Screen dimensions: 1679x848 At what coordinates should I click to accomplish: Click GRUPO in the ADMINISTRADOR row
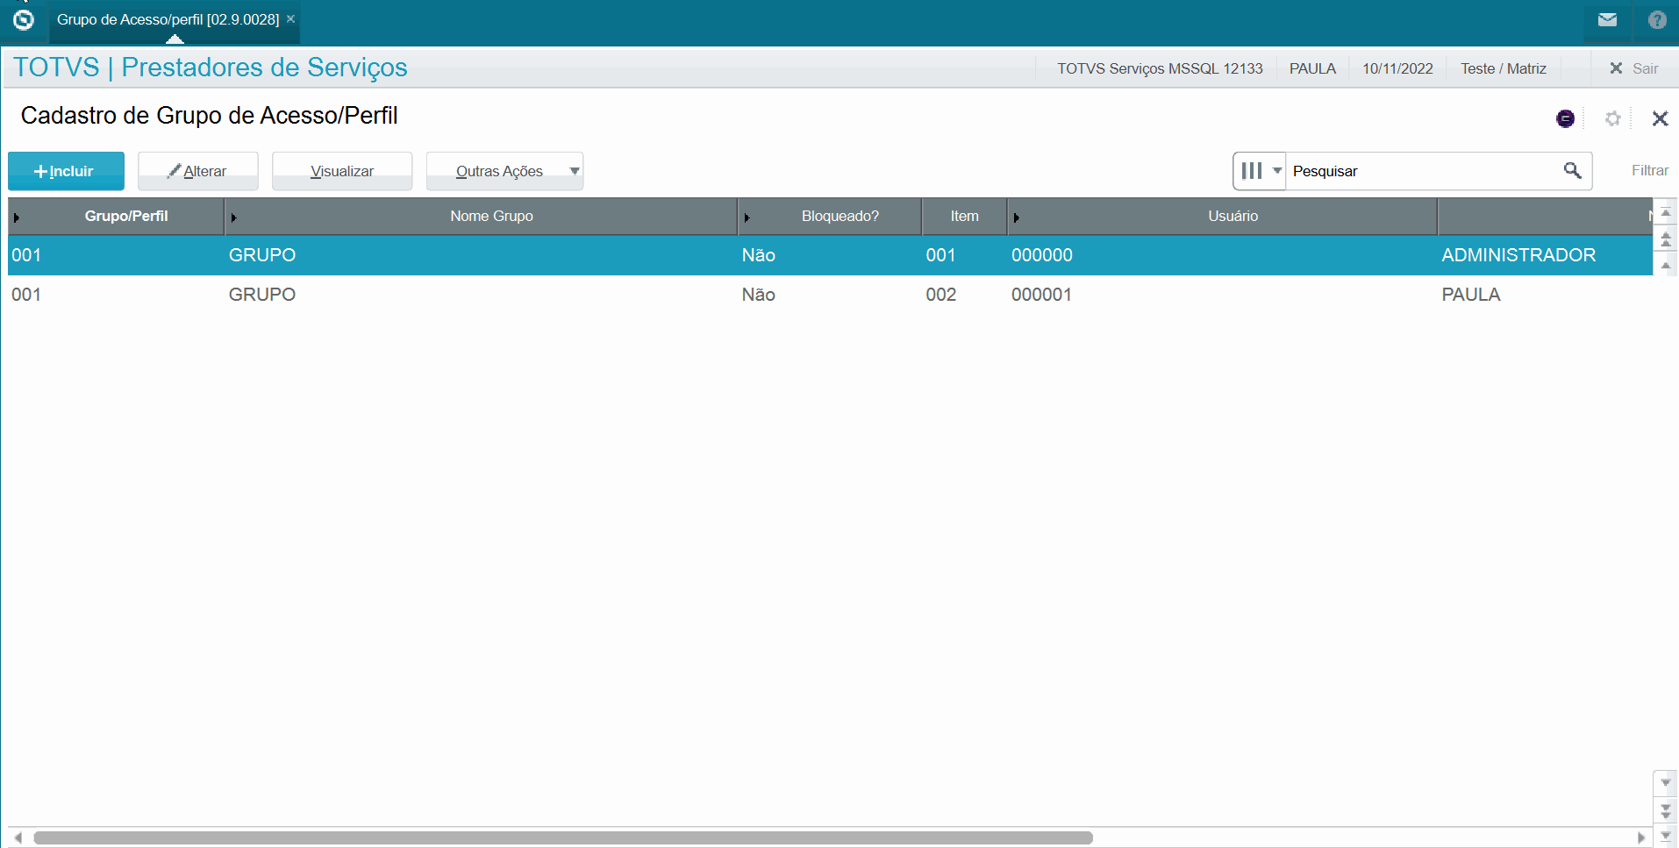[261, 255]
